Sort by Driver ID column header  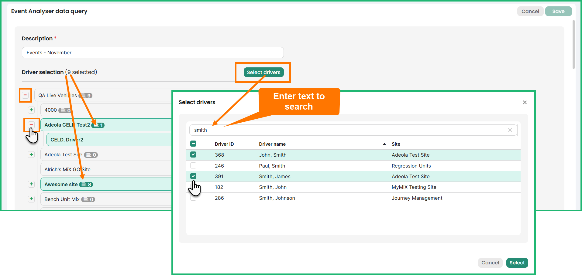(x=224, y=144)
